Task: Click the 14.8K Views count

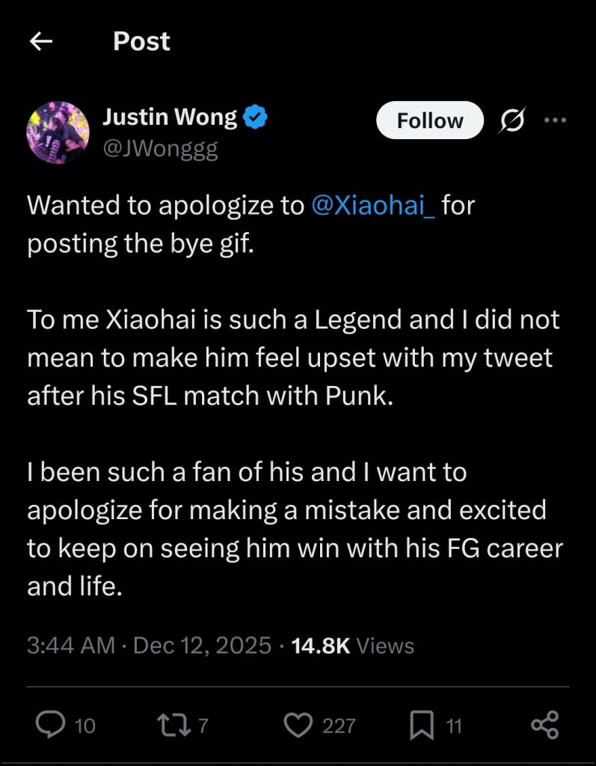Action: (x=352, y=646)
